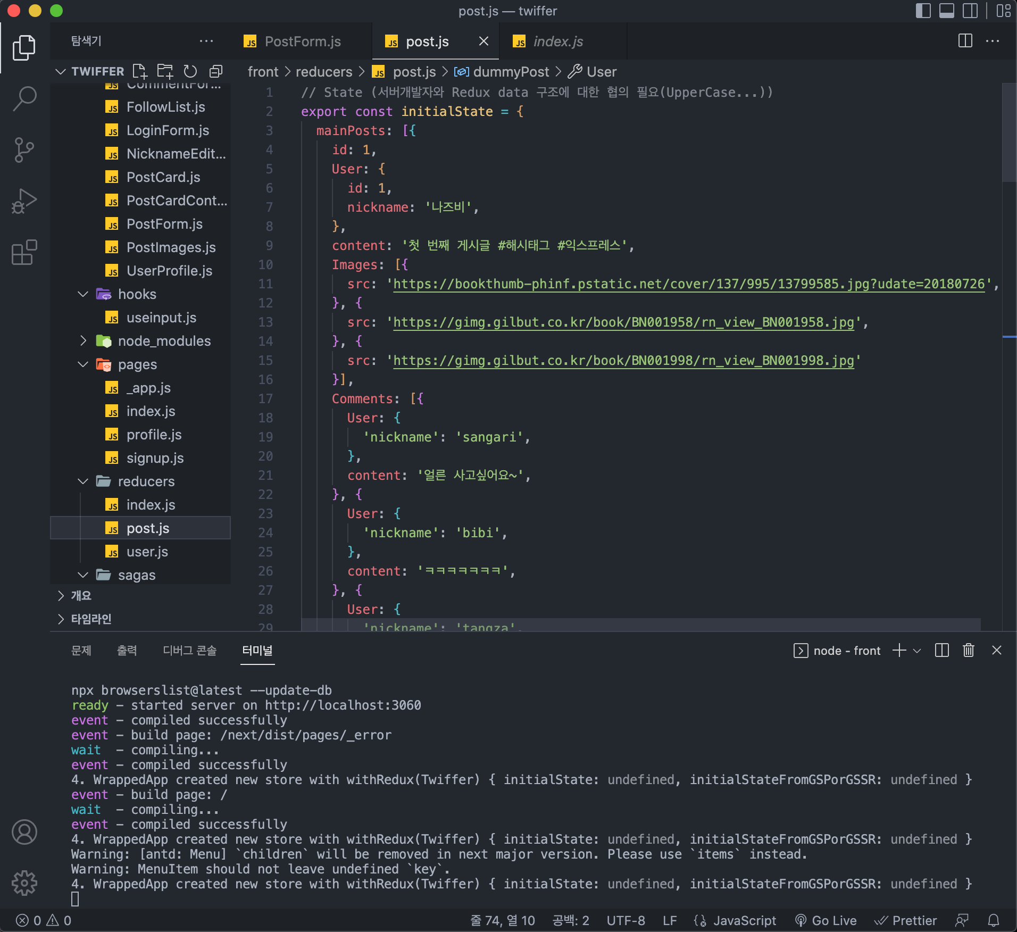
Task: Click the New File icon in explorer
Action: 139,71
